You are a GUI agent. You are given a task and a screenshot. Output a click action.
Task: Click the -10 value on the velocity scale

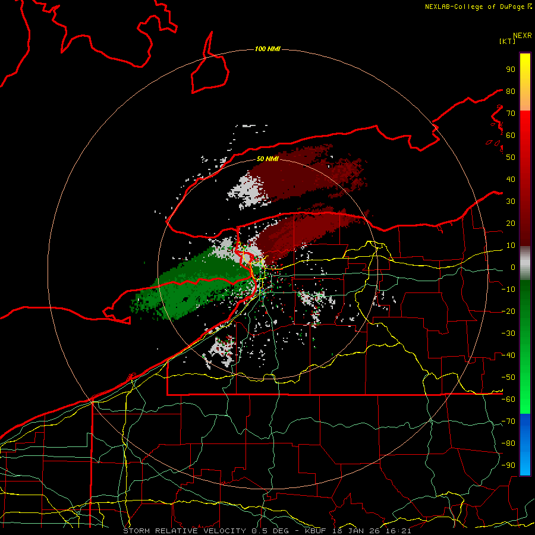[508, 289]
